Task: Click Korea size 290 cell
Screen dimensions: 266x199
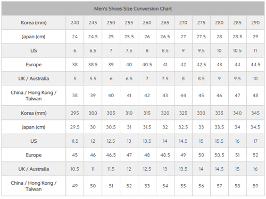Action: 255,23
